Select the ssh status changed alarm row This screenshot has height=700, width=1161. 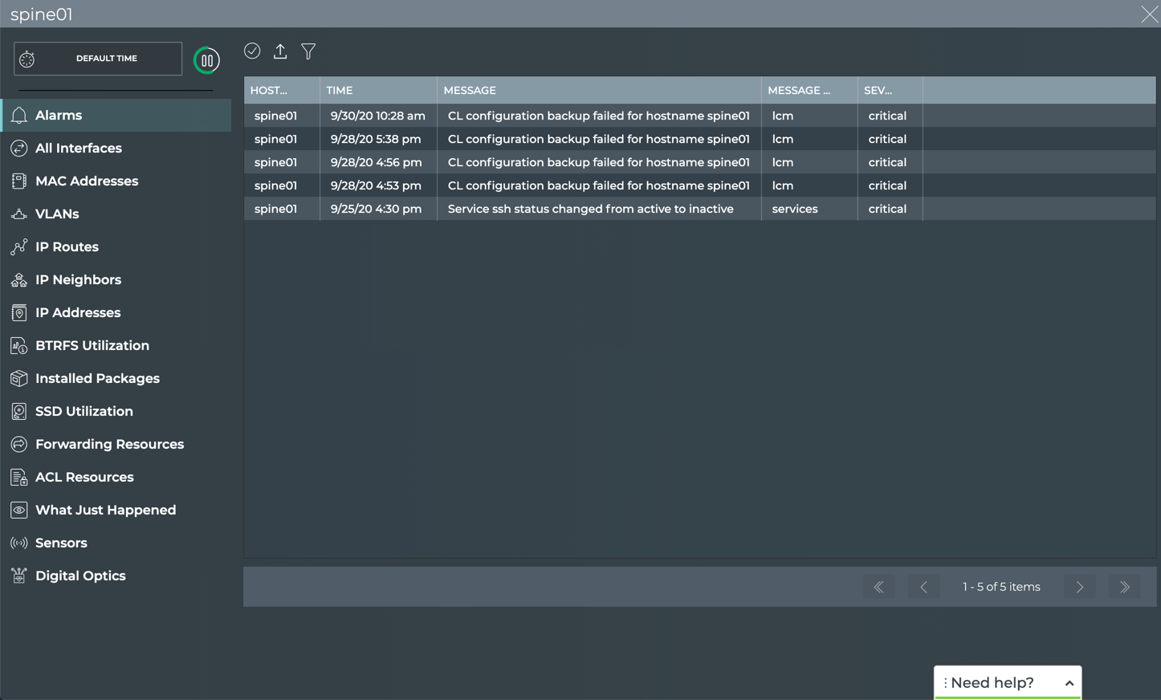coord(590,209)
